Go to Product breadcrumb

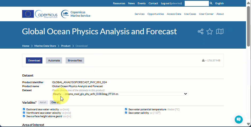[x=66, y=46]
